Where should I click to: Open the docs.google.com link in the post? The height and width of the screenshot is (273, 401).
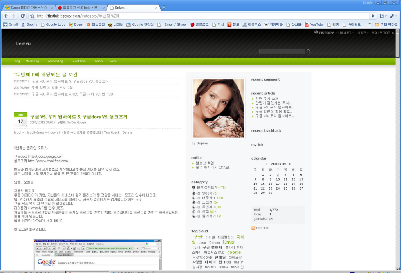pyautogui.click(x=46, y=157)
